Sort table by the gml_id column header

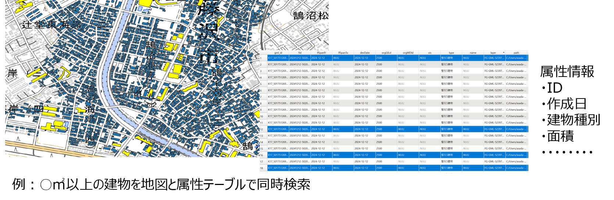(x=278, y=53)
